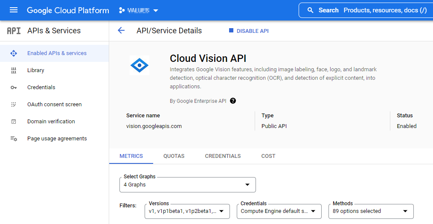Click the OAuth consent screen icon

[14, 105]
